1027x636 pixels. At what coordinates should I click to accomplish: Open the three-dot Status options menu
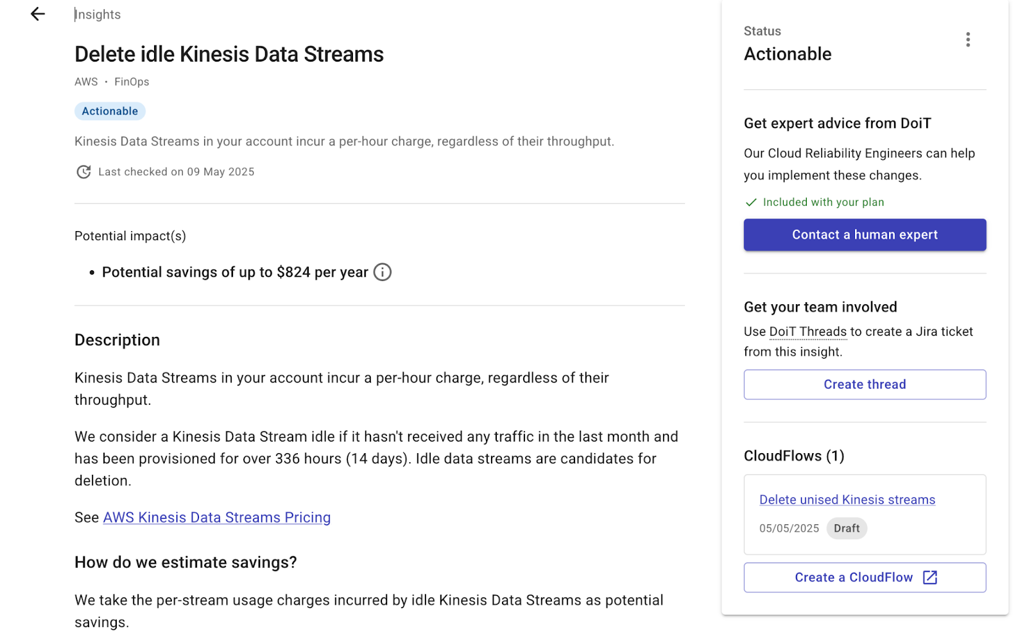967,40
